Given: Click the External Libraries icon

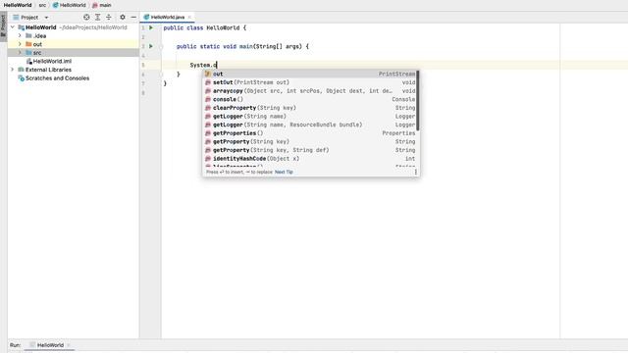Looking at the screenshot, I should [22, 70].
